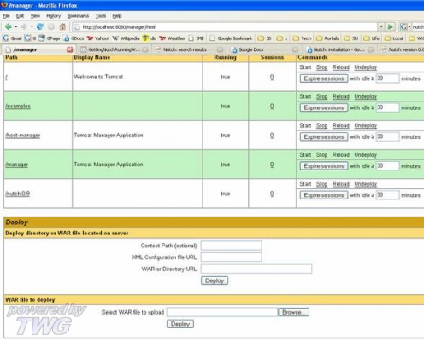
Task: Open the Wikipedia bookmark
Action: 126,38
